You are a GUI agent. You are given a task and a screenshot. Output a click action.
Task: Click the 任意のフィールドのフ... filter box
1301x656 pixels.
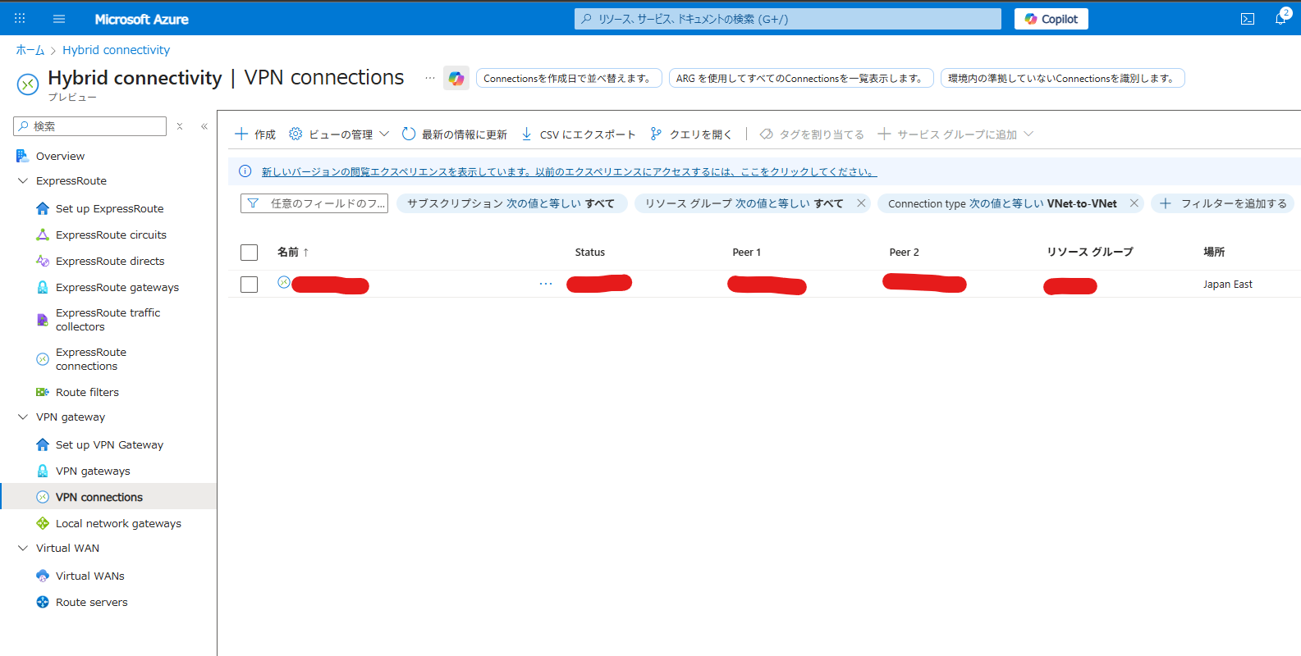[x=314, y=203]
